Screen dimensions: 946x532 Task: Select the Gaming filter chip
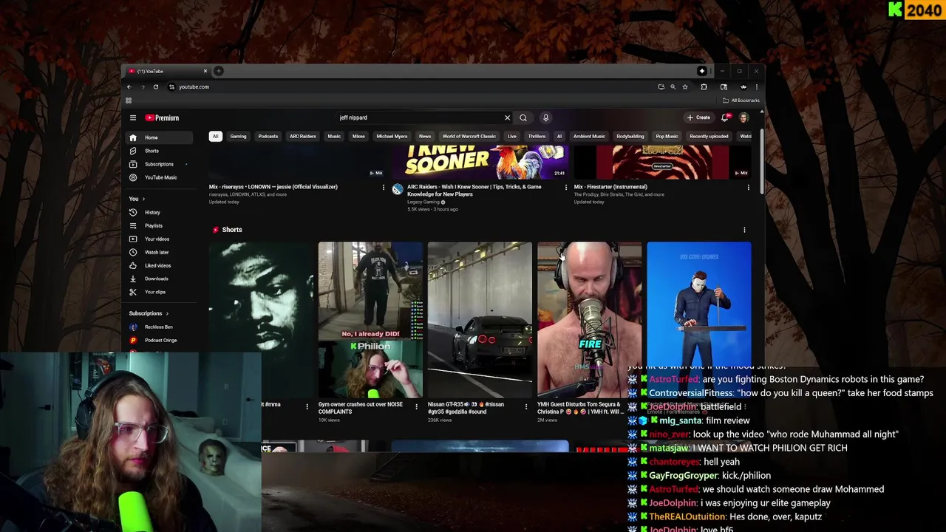tap(238, 136)
